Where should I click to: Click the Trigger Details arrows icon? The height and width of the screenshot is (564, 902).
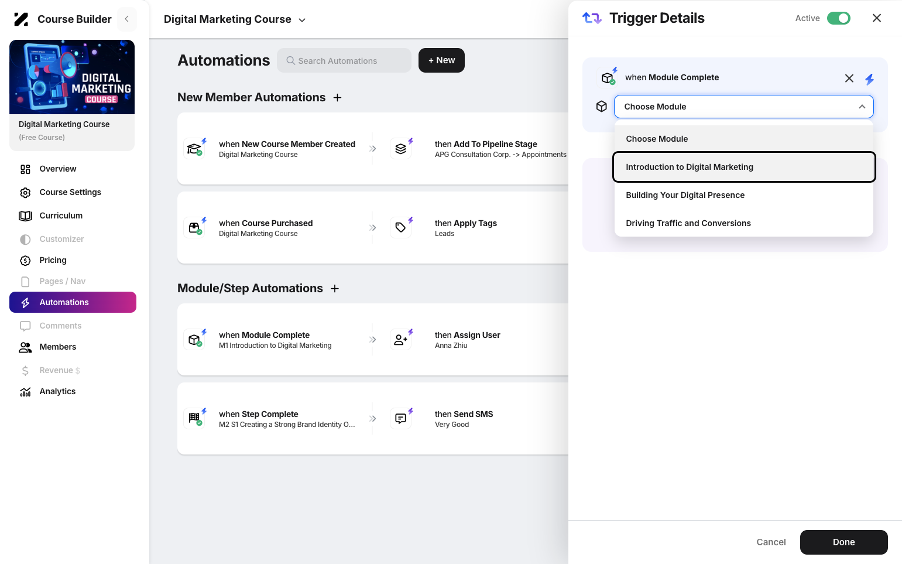[592, 18]
